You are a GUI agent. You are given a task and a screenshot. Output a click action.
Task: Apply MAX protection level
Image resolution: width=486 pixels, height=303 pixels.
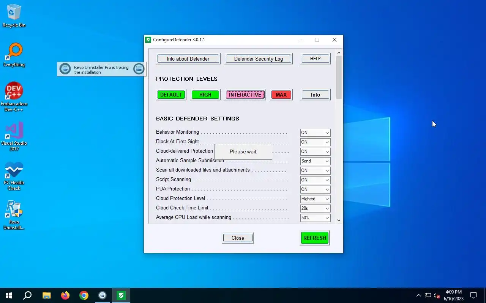coord(281,95)
